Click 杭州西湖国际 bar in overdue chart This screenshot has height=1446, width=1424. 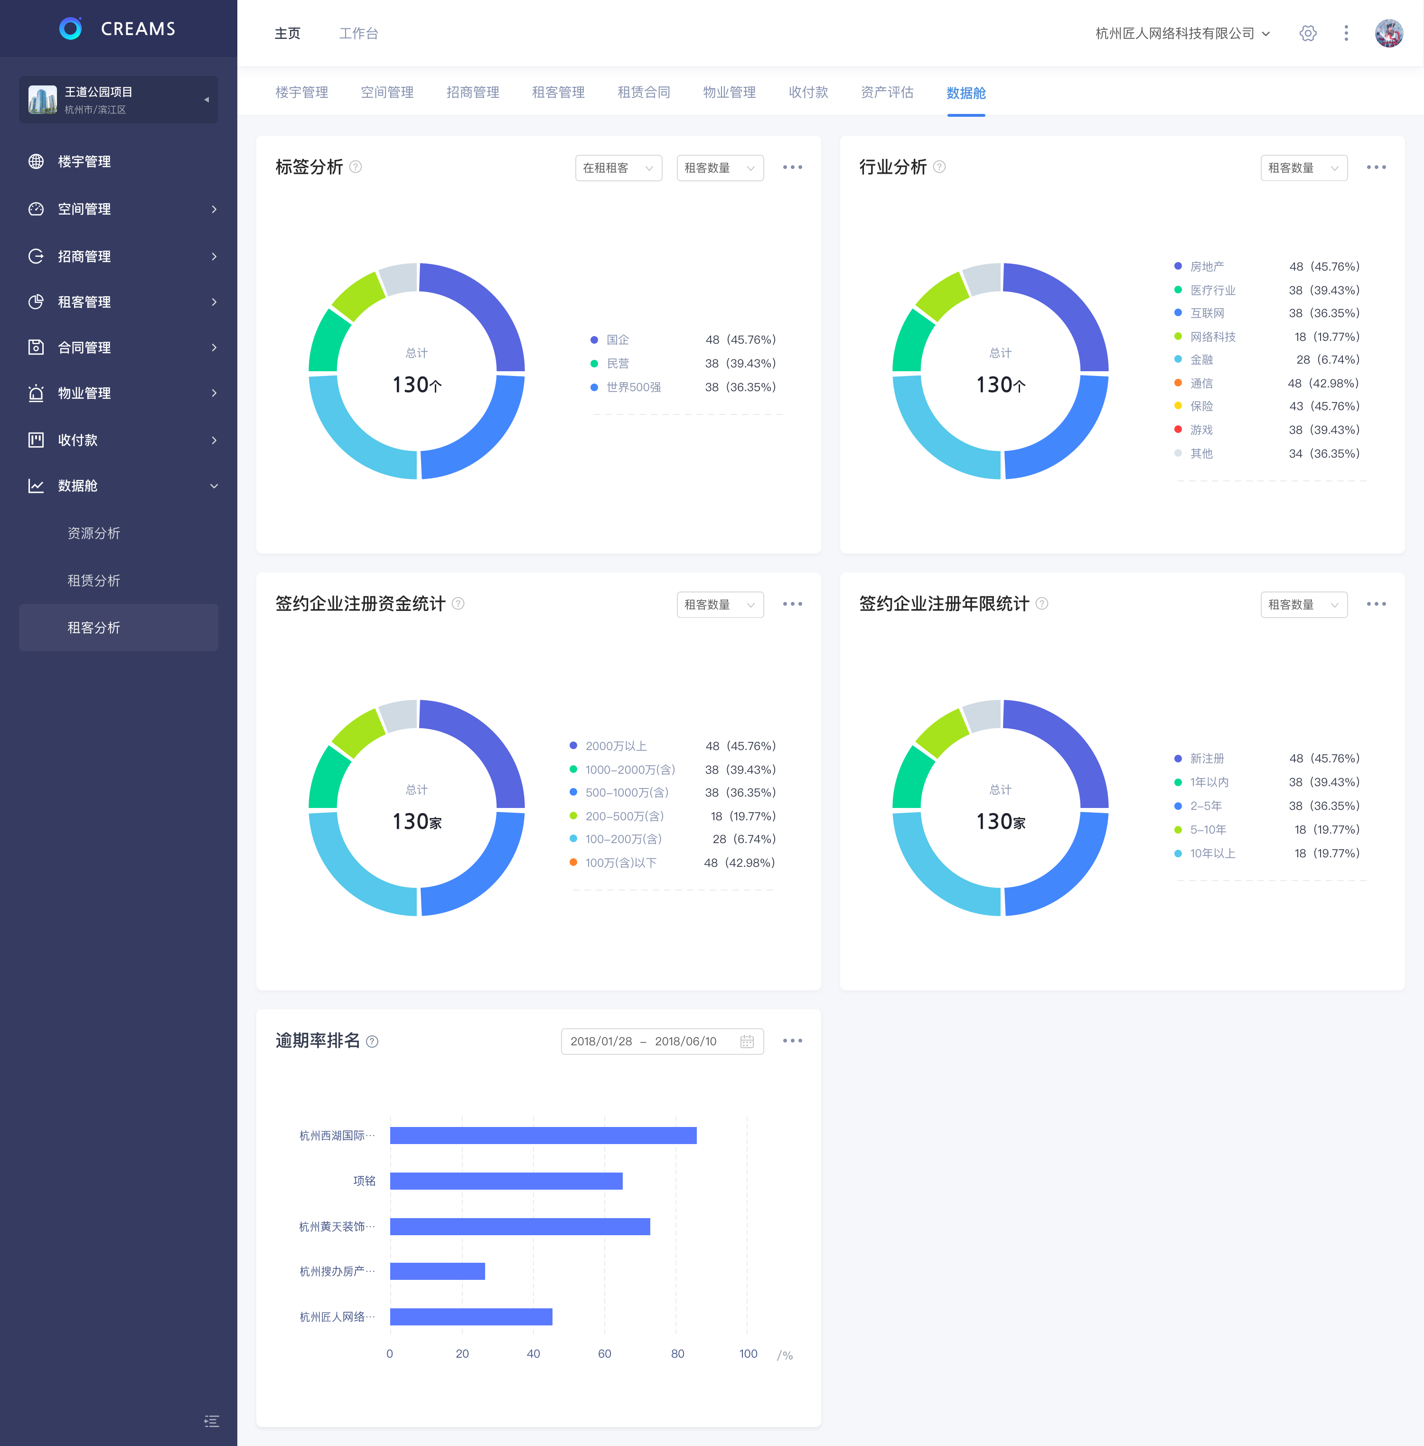[x=543, y=1136]
